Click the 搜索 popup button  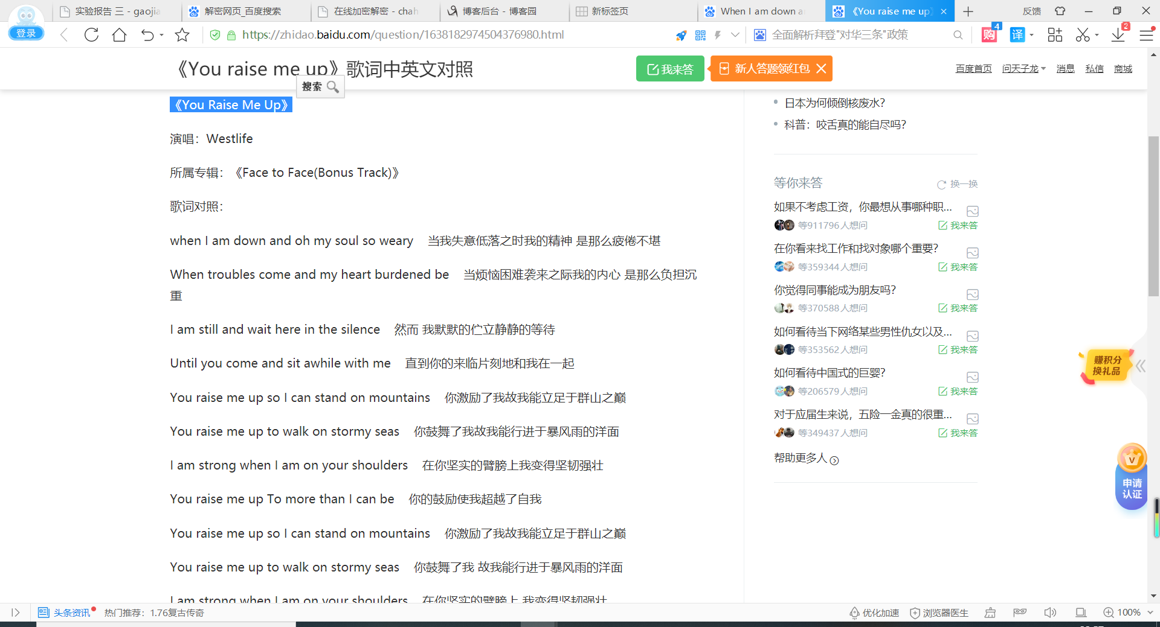pos(320,87)
